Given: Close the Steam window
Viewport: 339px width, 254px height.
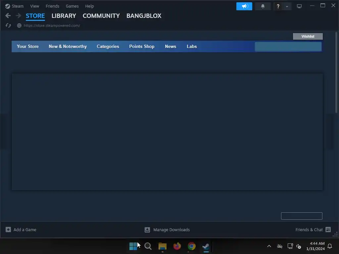Looking at the screenshot, I should [x=333, y=5].
